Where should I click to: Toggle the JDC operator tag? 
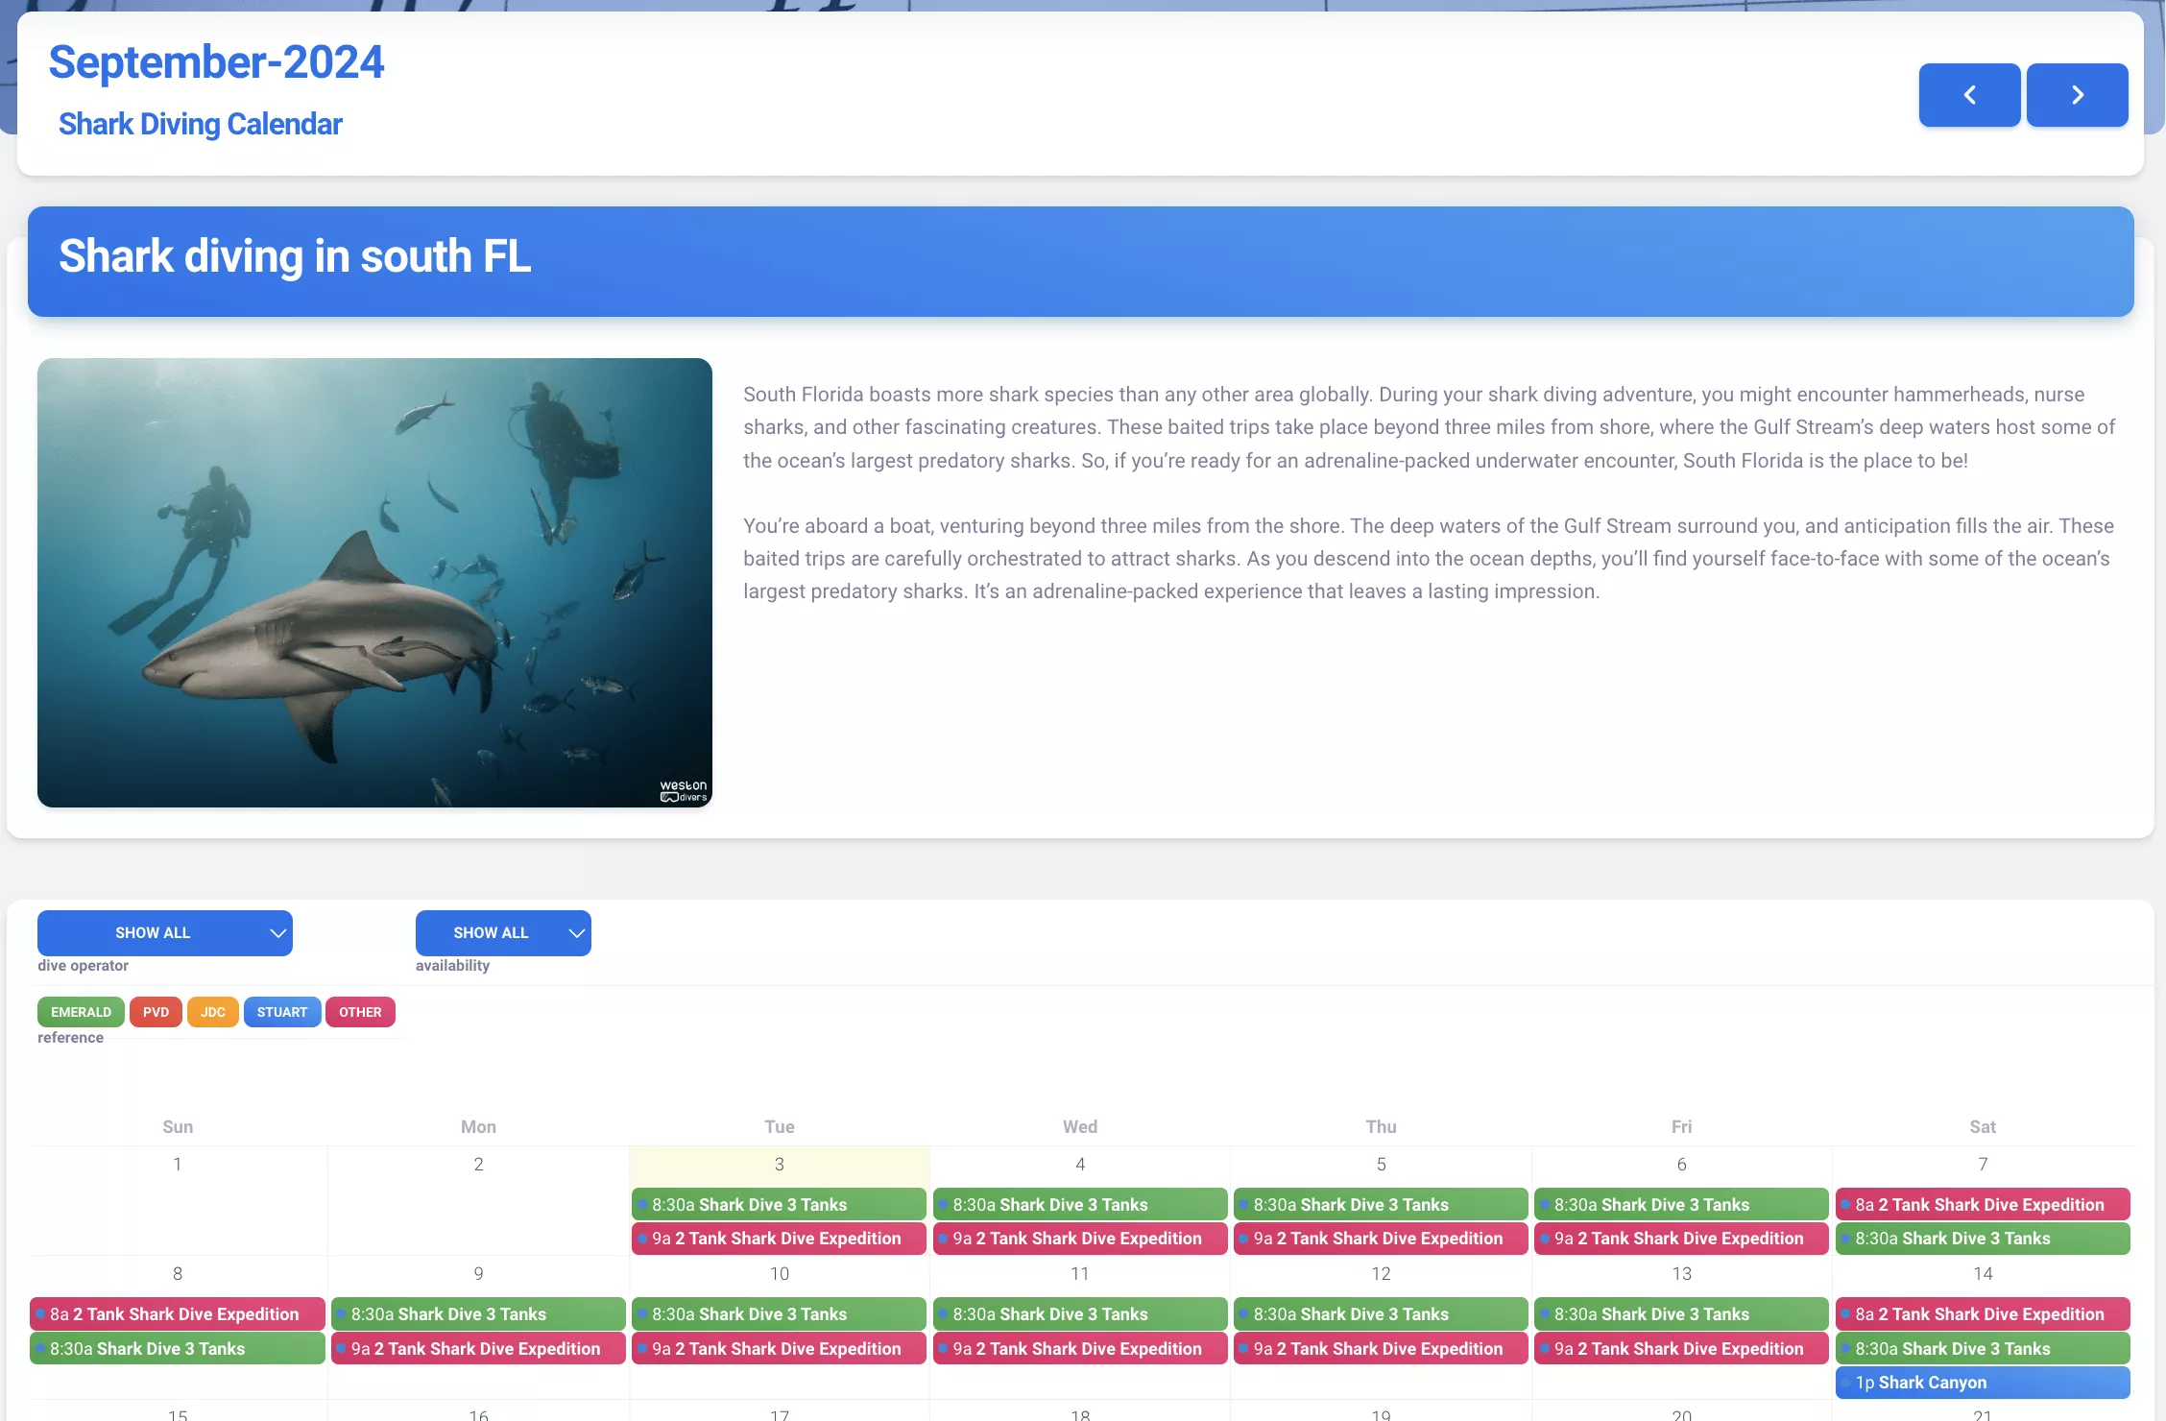point(213,1012)
